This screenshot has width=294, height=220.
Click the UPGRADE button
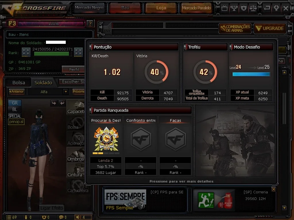pos(270,28)
